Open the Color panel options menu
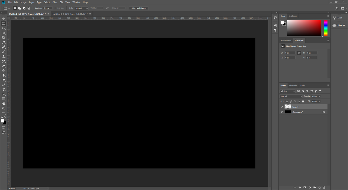Screen dimensions: 348x190 pyautogui.click(x=328, y=16)
